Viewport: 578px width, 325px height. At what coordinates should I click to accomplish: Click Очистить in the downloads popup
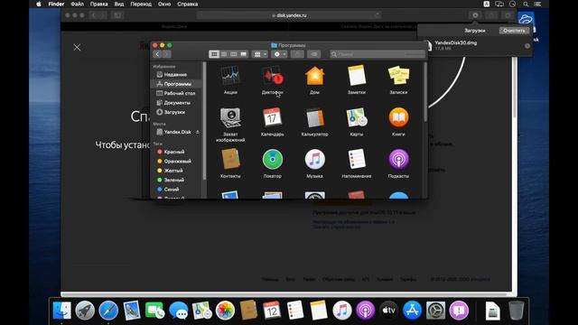pyautogui.click(x=514, y=31)
